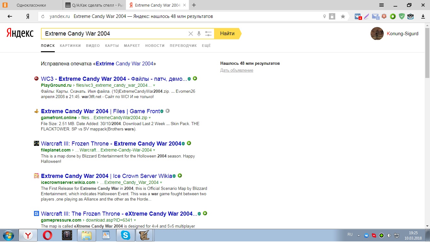Click the PlayGround.ru result favicon

click(37, 78)
